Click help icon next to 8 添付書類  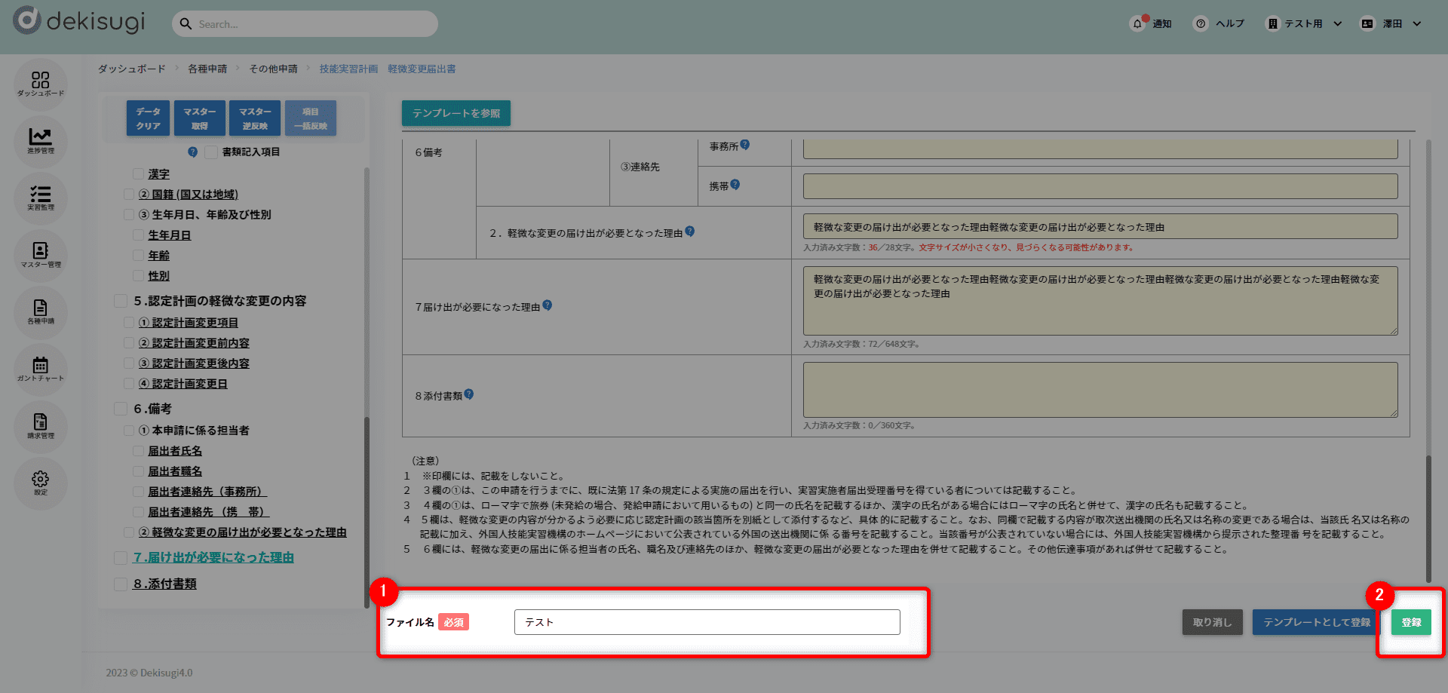tap(469, 394)
